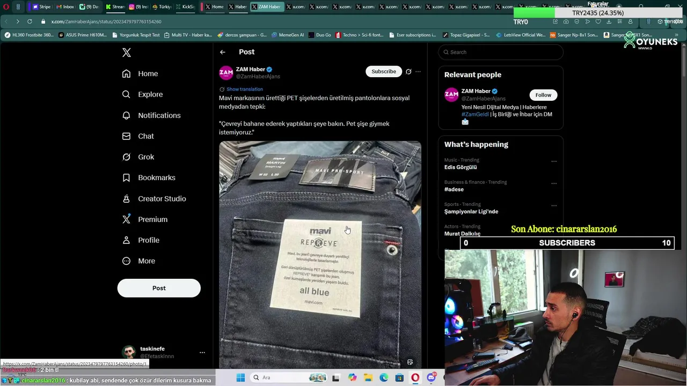Image resolution: width=687 pixels, height=386 pixels.
Task: Open Microsoft Edge from taskbar
Action: point(384,377)
